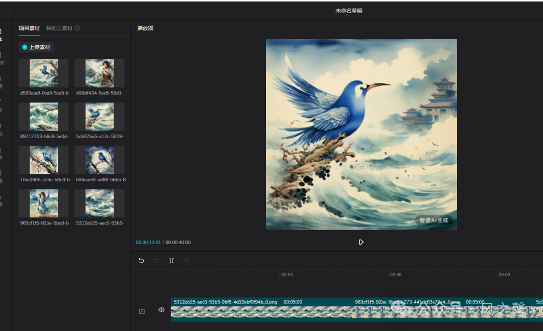Click the 上传素材 upload button
Screen dimensions: 543x331
pyautogui.click(x=36, y=47)
